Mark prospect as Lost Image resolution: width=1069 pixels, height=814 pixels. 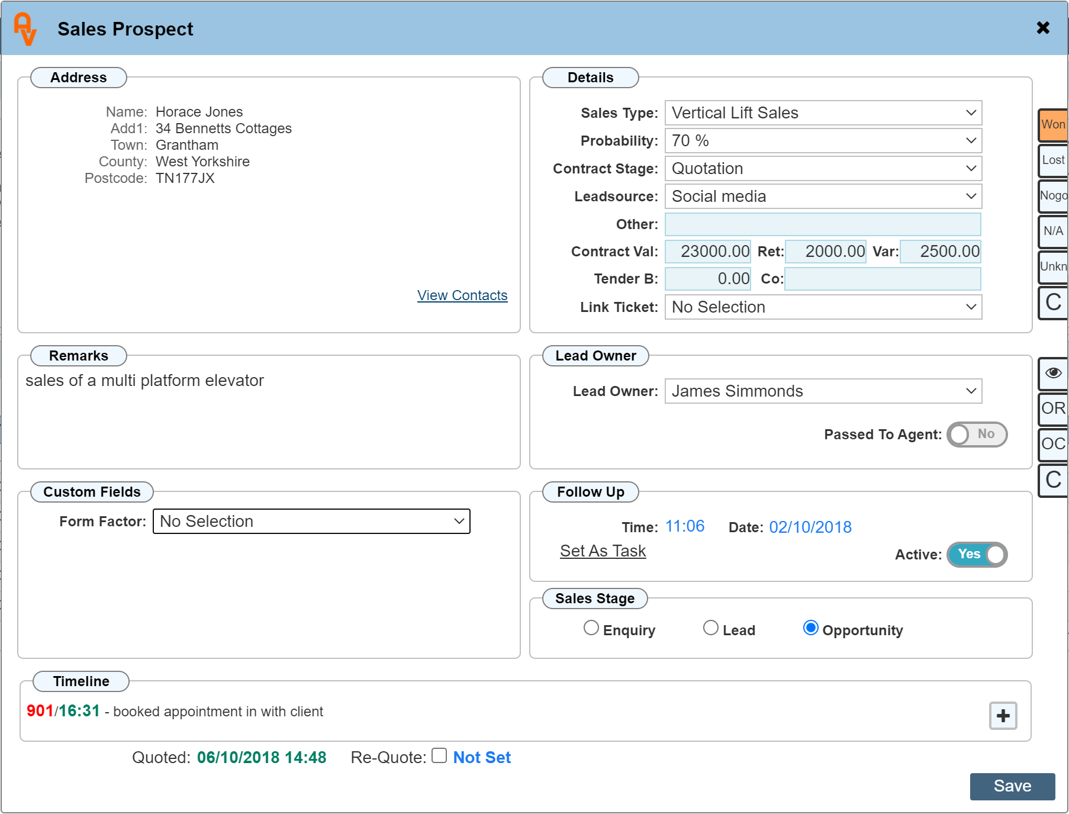[x=1053, y=160]
